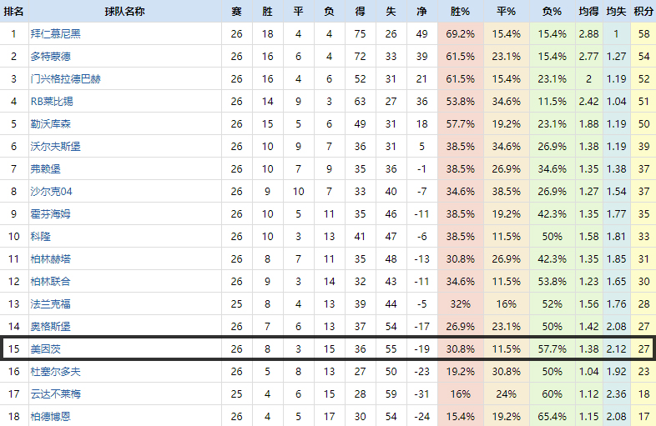Select the 霍芬海姆 team link
This screenshot has width=656, height=426.
[x=50, y=214]
